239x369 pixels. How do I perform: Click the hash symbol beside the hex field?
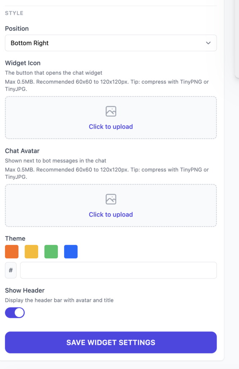click(x=11, y=270)
